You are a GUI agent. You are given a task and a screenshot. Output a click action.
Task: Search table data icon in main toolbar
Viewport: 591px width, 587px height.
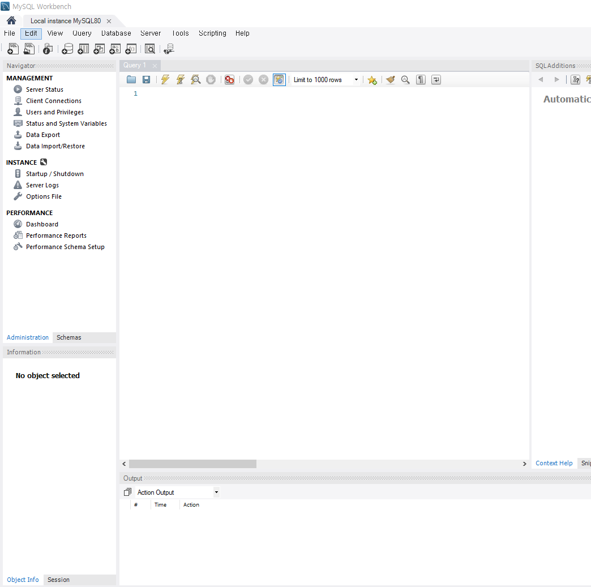click(150, 49)
